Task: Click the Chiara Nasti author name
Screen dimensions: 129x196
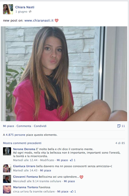Action: tap(25, 7)
